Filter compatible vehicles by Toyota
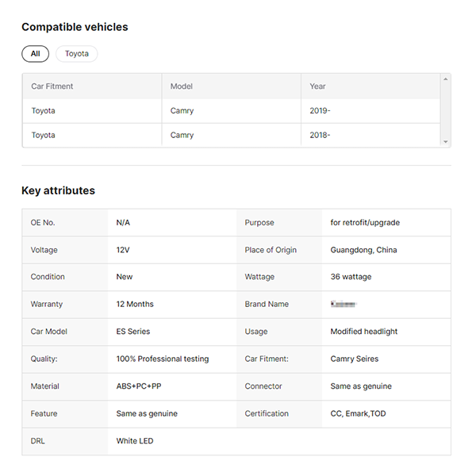This screenshot has width=476, height=476. 76,54
